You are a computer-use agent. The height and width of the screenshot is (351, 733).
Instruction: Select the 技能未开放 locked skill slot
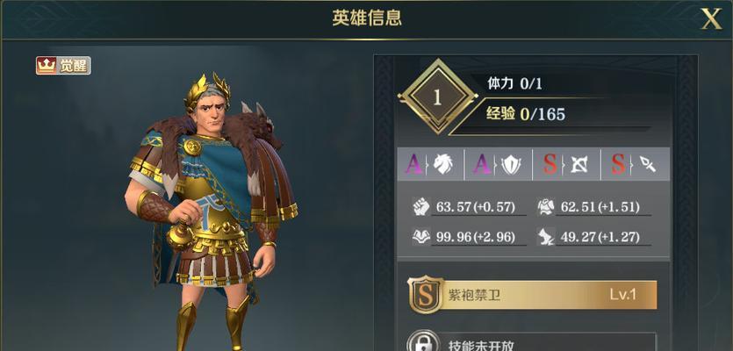point(531,341)
